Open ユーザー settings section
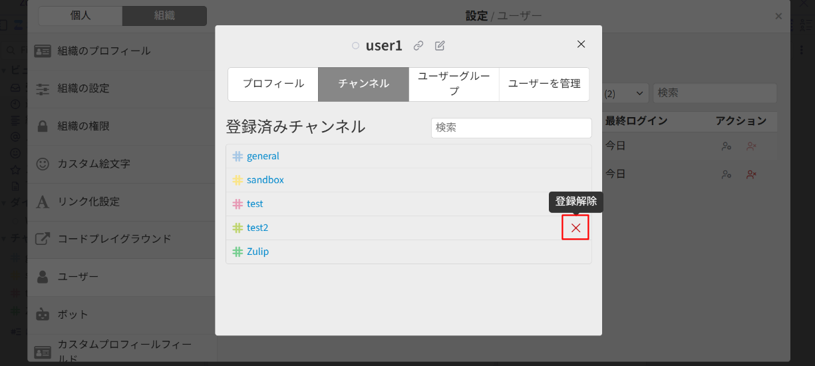 (121, 277)
